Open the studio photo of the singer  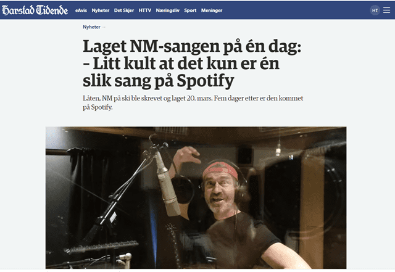196,198
